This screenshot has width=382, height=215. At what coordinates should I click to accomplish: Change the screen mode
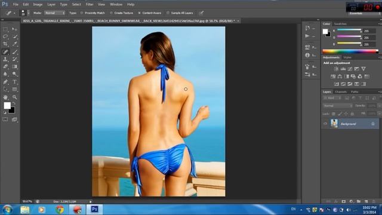pyautogui.click(x=14, y=119)
